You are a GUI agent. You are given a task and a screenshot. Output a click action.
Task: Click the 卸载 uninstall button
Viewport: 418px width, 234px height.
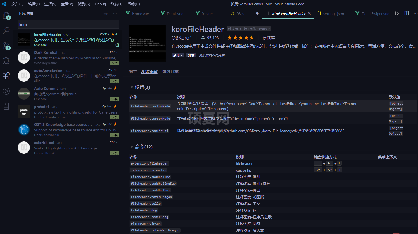(191, 55)
